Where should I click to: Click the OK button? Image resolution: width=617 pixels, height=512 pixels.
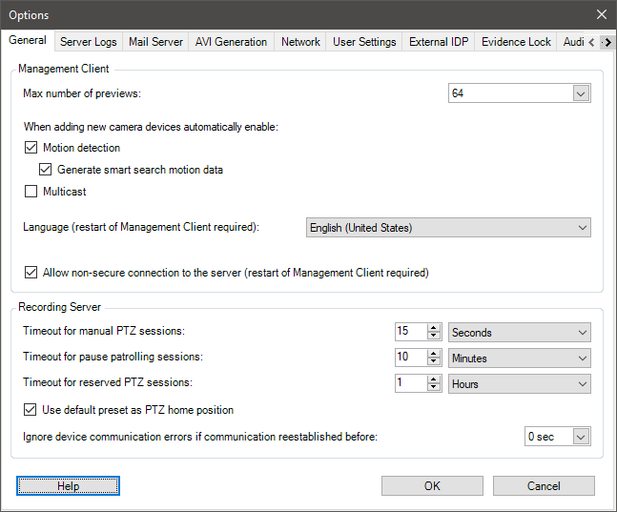432,486
